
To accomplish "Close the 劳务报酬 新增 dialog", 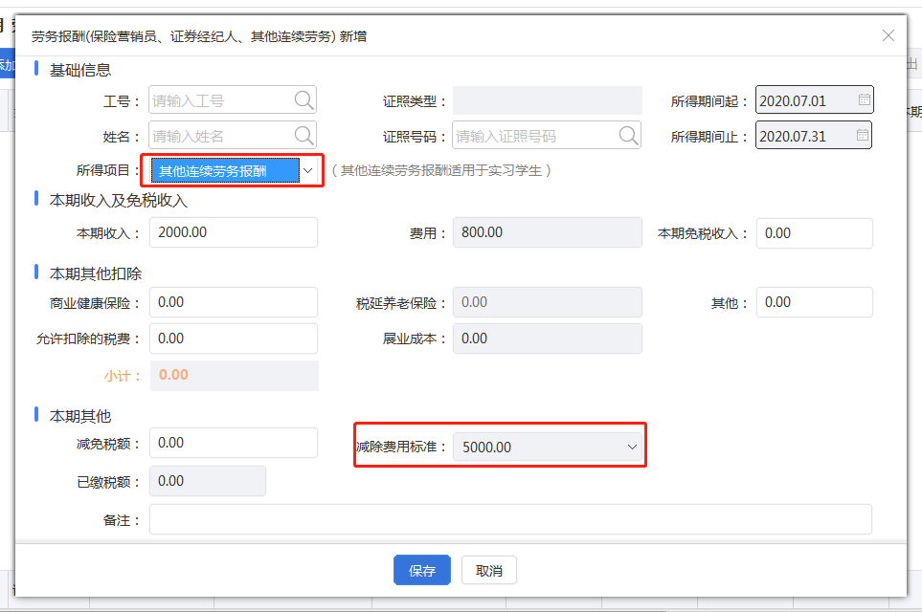I will point(888,35).
